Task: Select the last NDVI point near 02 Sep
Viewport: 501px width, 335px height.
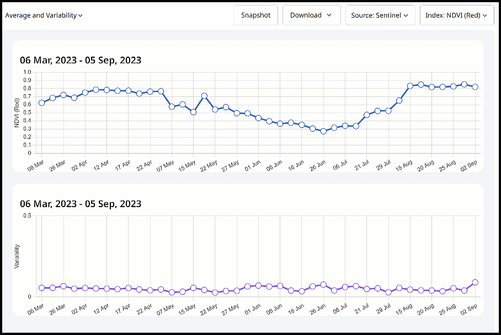Action: (x=476, y=87)
